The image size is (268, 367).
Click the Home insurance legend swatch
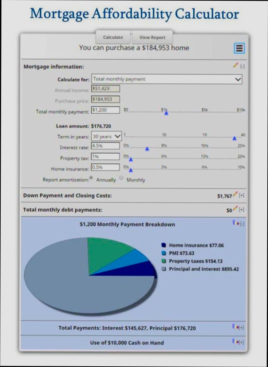click(x=163, y=245)
